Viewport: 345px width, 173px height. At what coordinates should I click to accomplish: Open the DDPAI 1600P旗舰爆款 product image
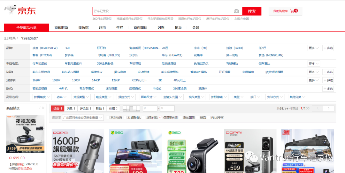pos(78,151)
